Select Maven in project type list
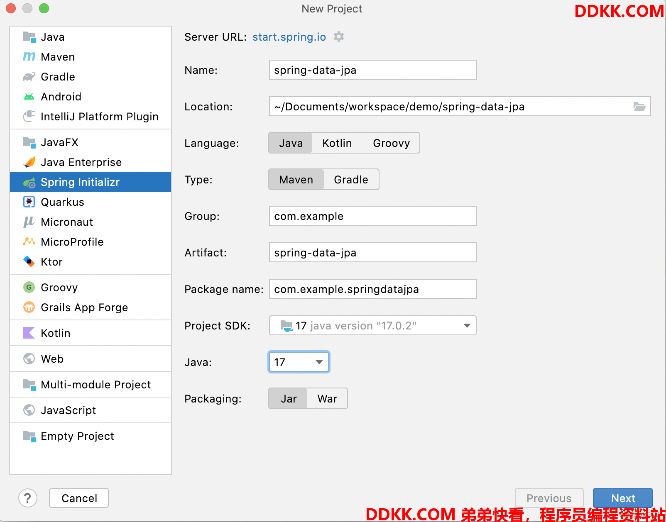This screenshot has width=666, height=522. [x=91, y=57]
